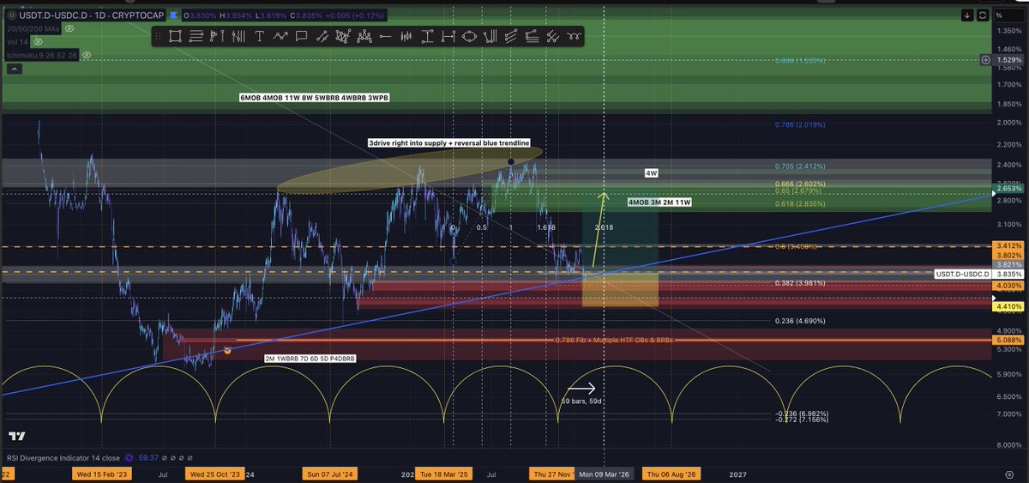
Task: Toggle visibility of Ichimoku indicator
Action: pyautogui.click(x=87, y=54)
